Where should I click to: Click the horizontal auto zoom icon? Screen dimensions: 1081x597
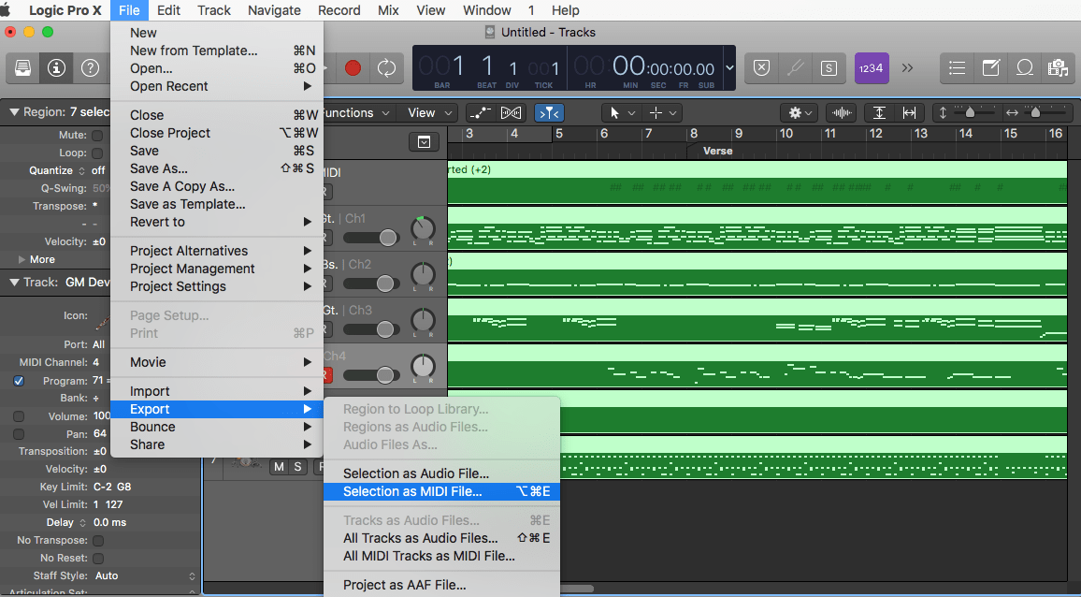[x=909, y=112]
